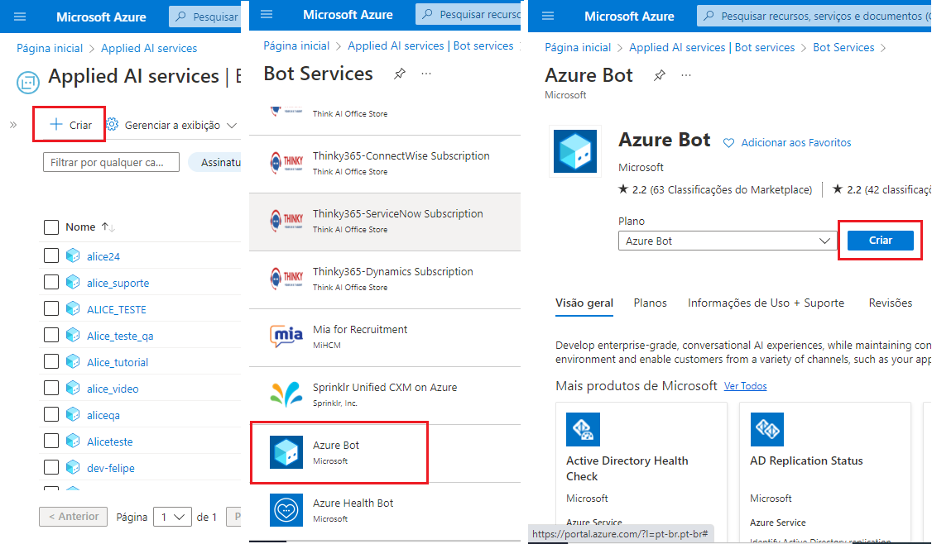The width and height of the screenshot is (932, 544).
Task: Focus Filtrar por qualquer campo input
Action: click(x=111, y=162)
